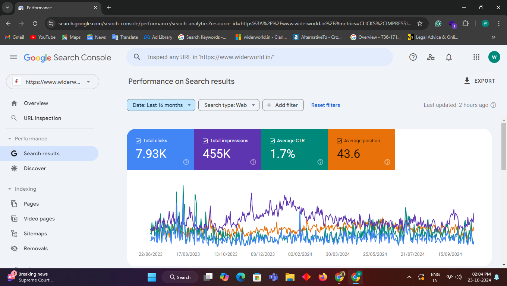The height and width of the screenshot is (286, 507).
Task: Go to Overview in the sidebar
Action: 36,103
